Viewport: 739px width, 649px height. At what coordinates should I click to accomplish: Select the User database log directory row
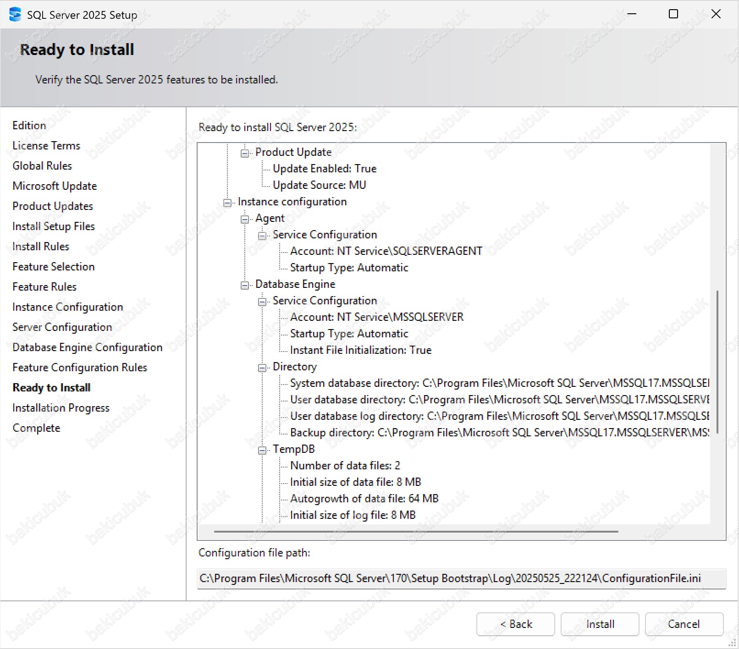pos(500,416)
